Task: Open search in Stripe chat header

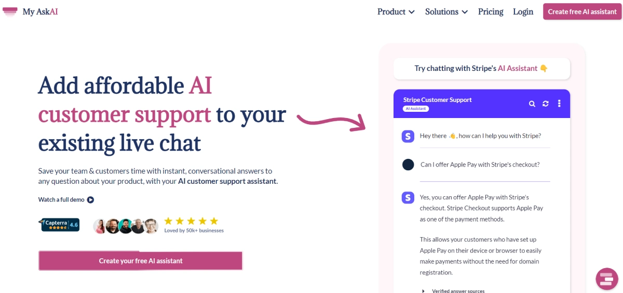Action: (x=532, y=104)
